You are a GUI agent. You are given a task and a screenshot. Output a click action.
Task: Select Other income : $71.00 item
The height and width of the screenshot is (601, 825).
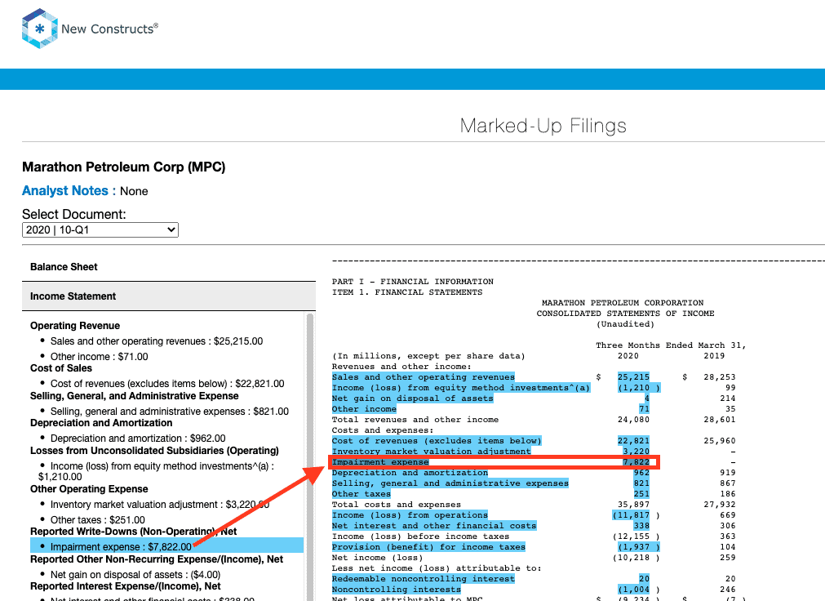click(99, 357)
